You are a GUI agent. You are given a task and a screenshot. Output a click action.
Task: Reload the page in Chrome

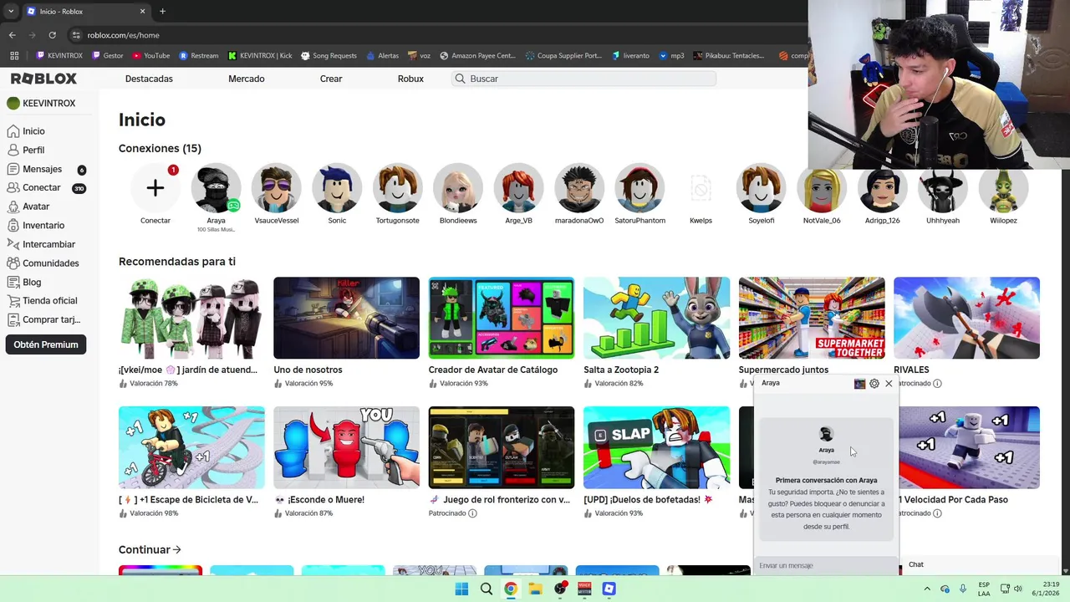[52, 35]
